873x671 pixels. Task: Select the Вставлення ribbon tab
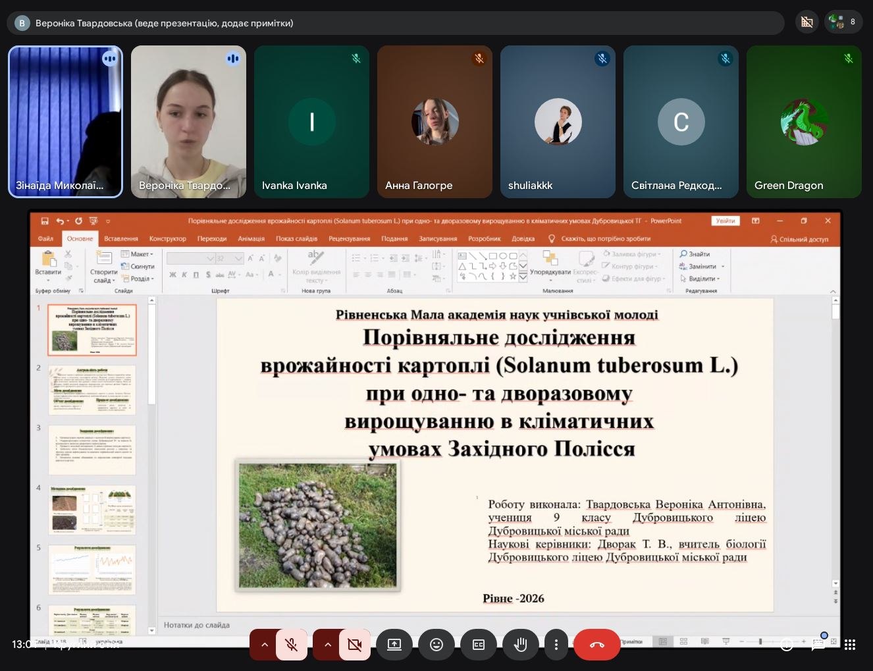(120, 238)
